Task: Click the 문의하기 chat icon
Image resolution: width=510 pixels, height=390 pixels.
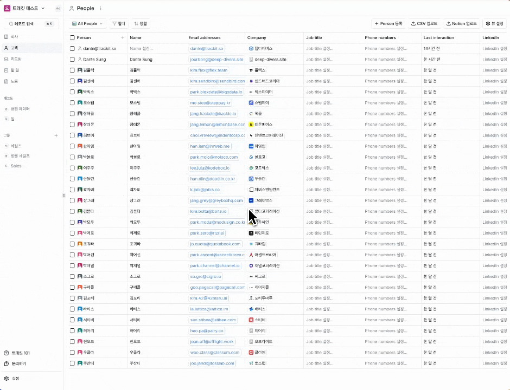Action: click(7, 363)
